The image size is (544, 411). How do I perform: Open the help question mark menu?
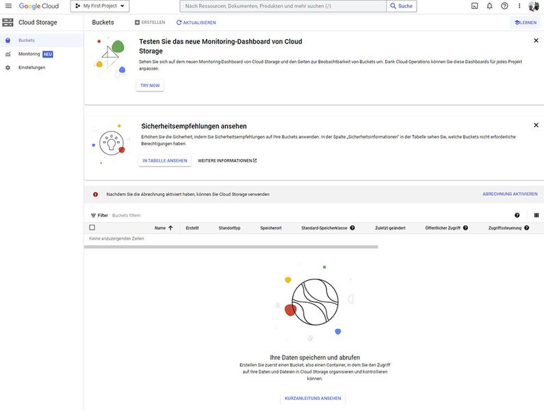[x=504, y=6]
